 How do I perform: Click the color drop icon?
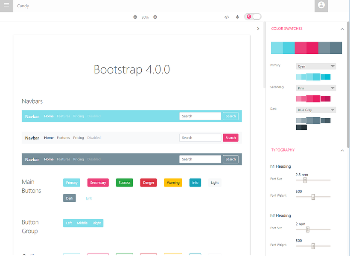237,17
